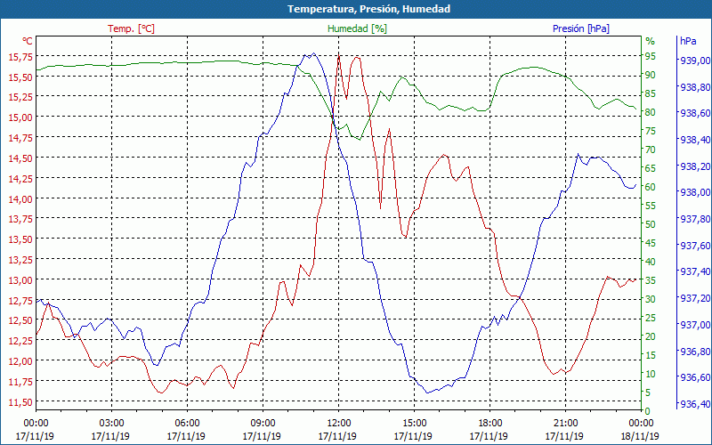Click the green '40' humidity axis value
712x445 pixels.
coord(651,262)
